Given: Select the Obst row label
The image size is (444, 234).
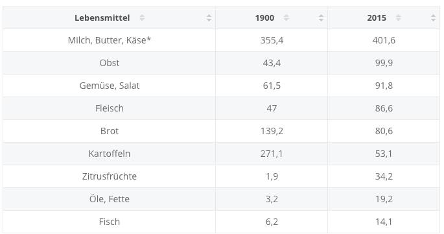Looking at the screenshot, I should tap(110, 63).
